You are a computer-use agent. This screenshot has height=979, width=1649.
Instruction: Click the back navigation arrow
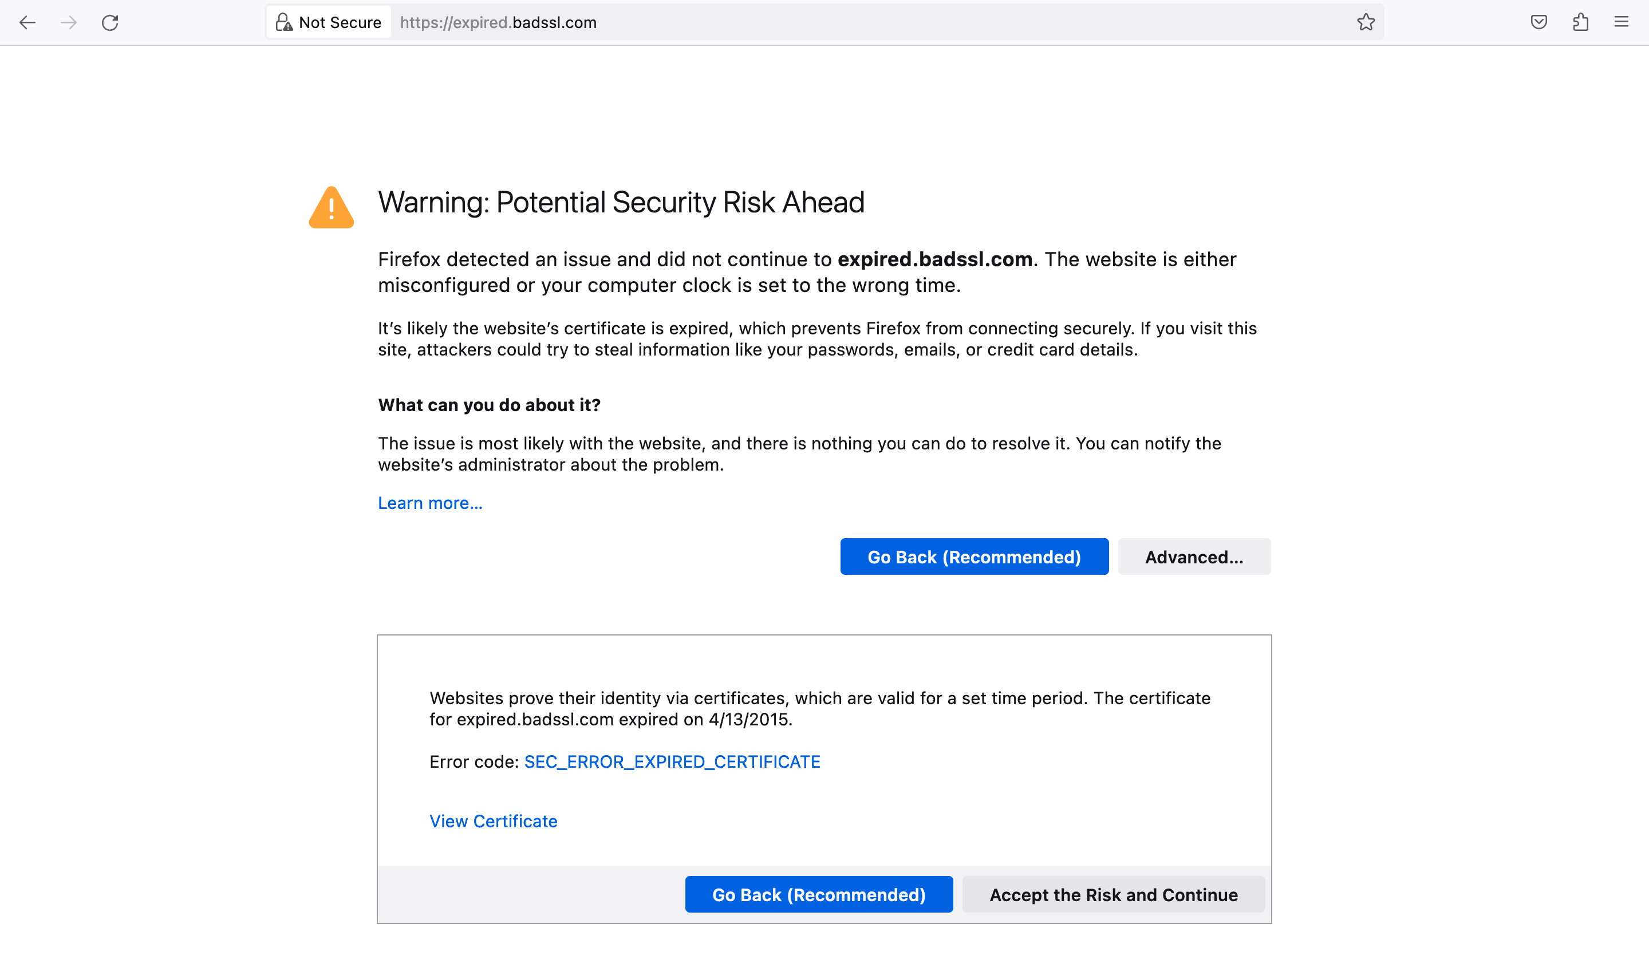pos(27,22)
